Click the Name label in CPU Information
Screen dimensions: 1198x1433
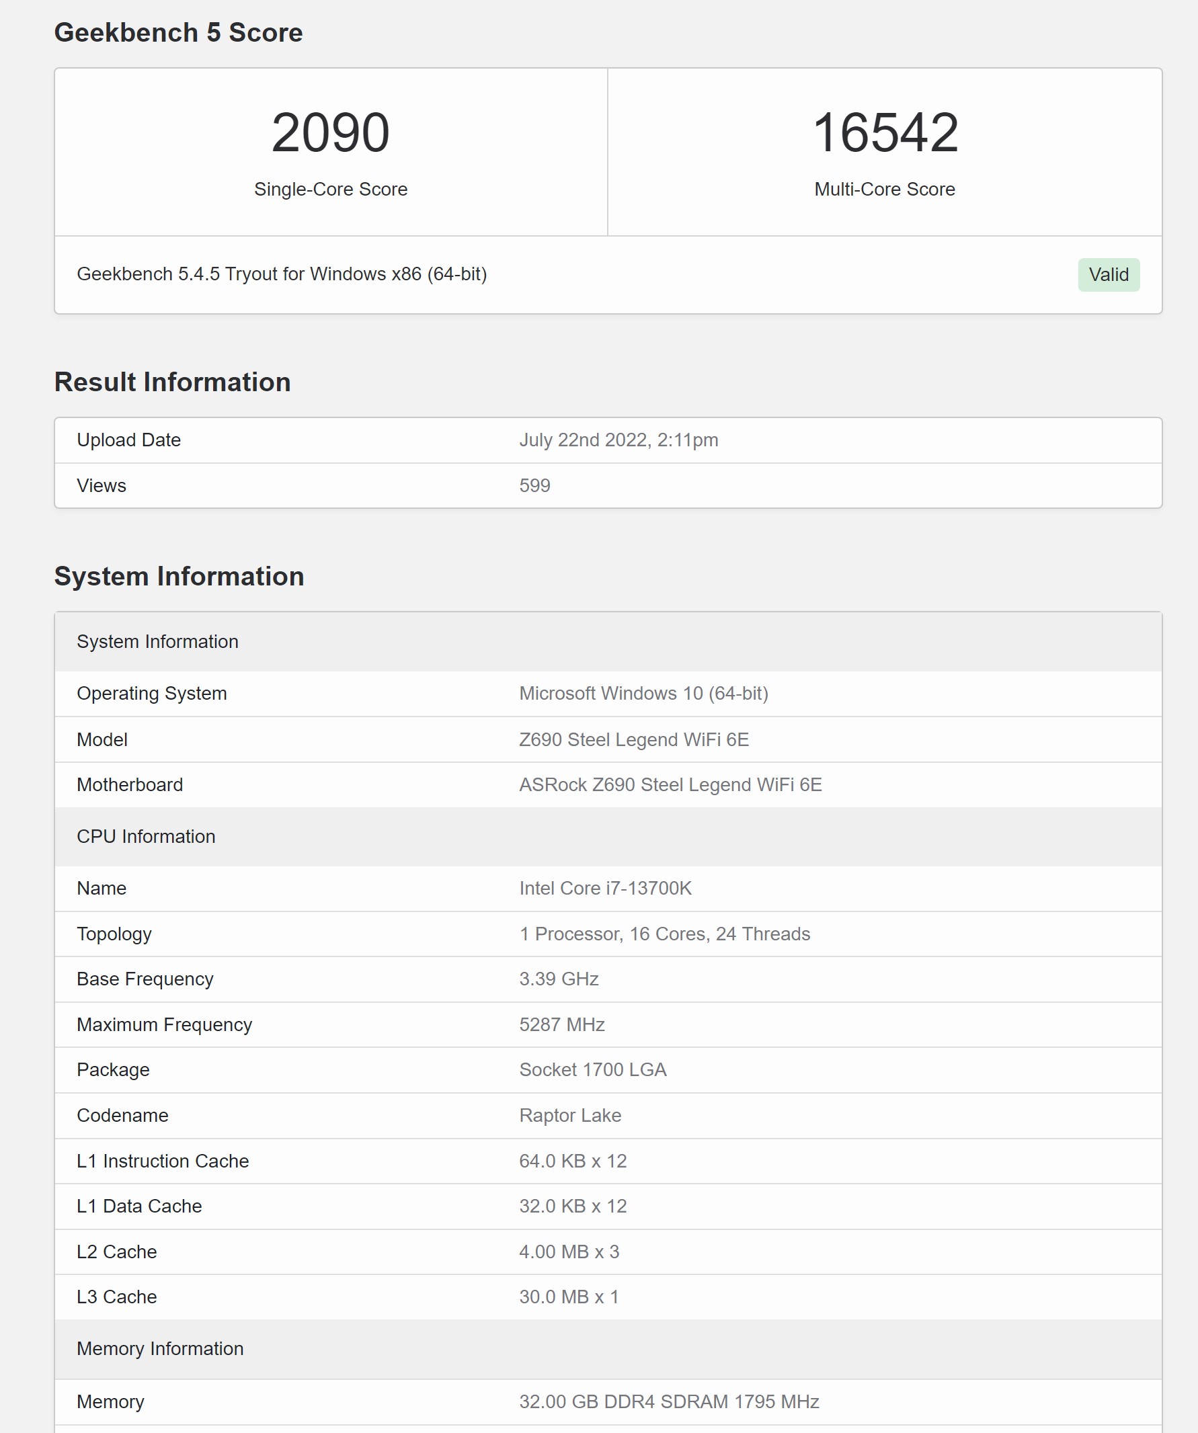pyautogui.click(x=101, y=889)
